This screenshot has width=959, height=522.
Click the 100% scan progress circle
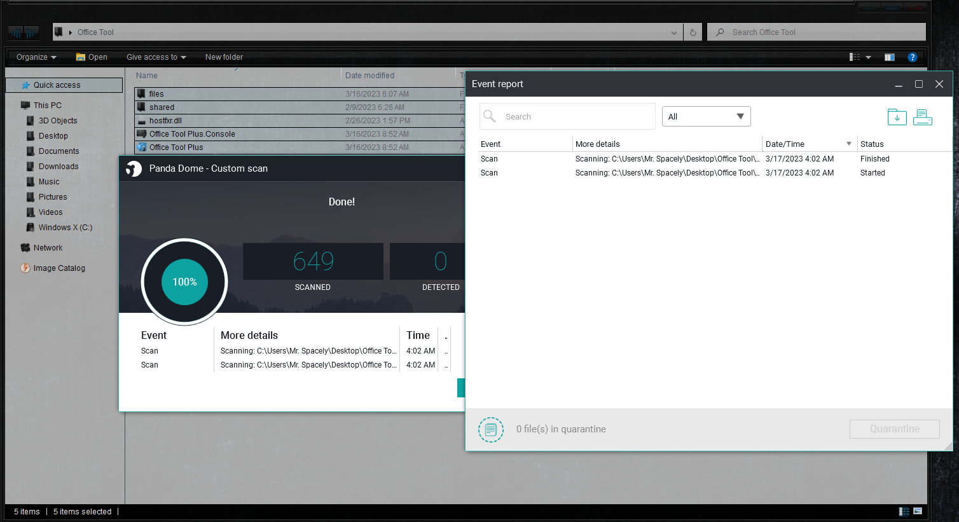[184, 282]
